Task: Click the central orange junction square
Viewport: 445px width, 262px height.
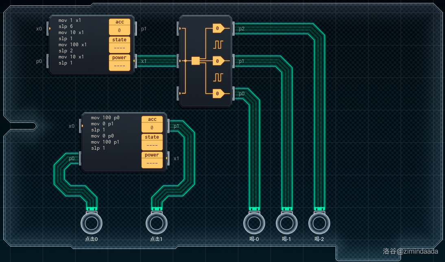Action: 195,61
